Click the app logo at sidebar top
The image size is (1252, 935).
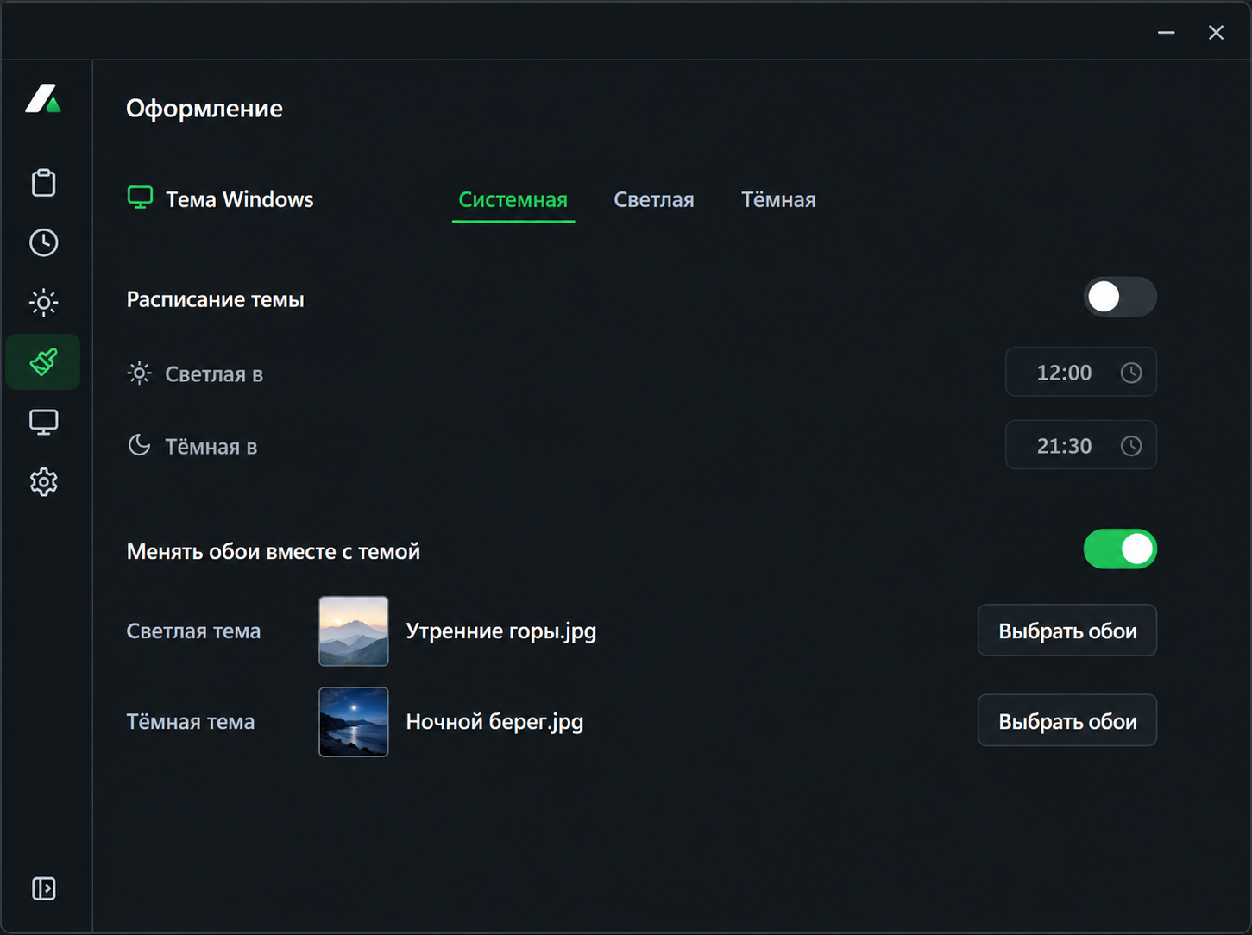coord(43,99)
